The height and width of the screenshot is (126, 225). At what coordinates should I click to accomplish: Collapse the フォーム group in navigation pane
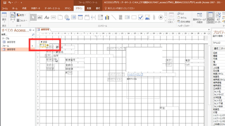coord(32,46)
